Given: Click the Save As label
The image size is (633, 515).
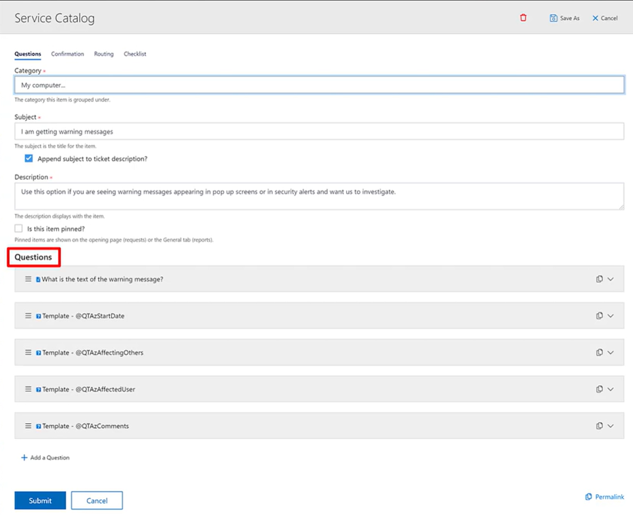Looking at the screenshot, I should coord(570,18).
